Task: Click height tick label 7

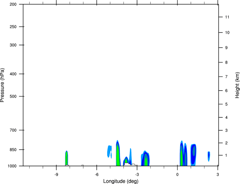Action: (226, 77)
